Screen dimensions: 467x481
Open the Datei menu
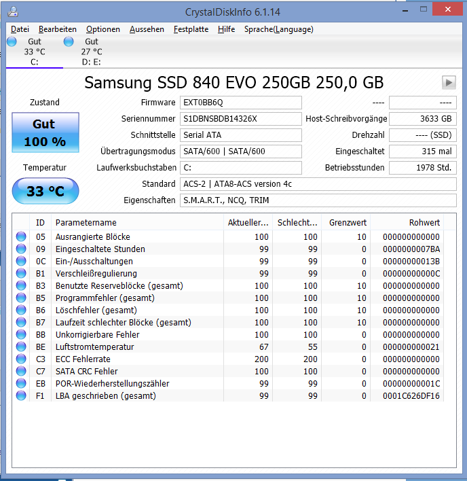click(20, 29)
